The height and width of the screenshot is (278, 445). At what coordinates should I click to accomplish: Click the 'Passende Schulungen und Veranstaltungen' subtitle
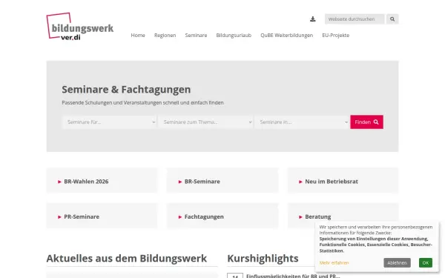click(142, 103)
